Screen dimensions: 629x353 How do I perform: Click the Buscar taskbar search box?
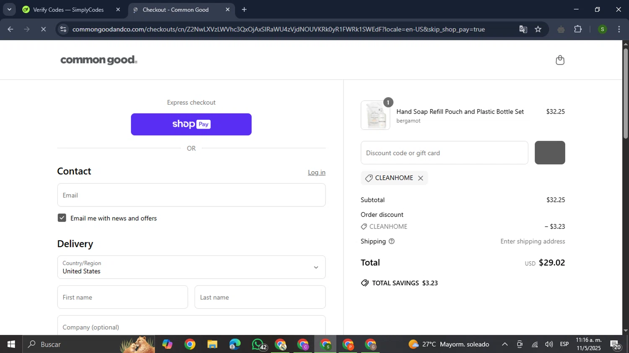click(89, 344)
